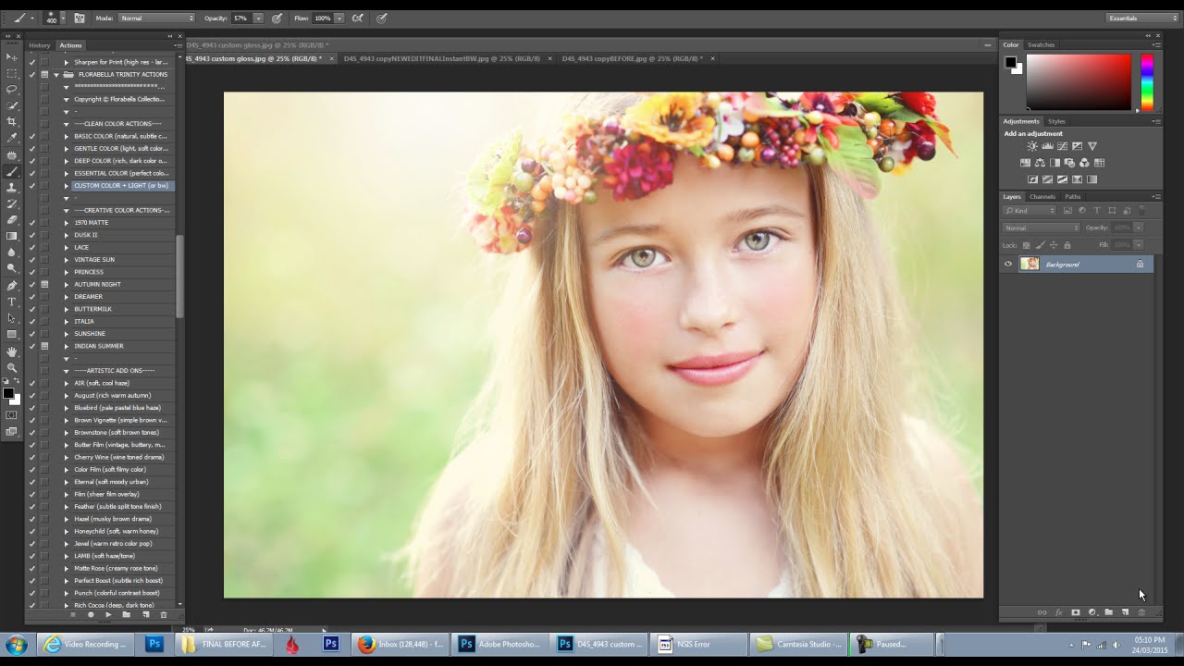
Task: Select the Rectangular Marquee tool
Action: (12, 73)
